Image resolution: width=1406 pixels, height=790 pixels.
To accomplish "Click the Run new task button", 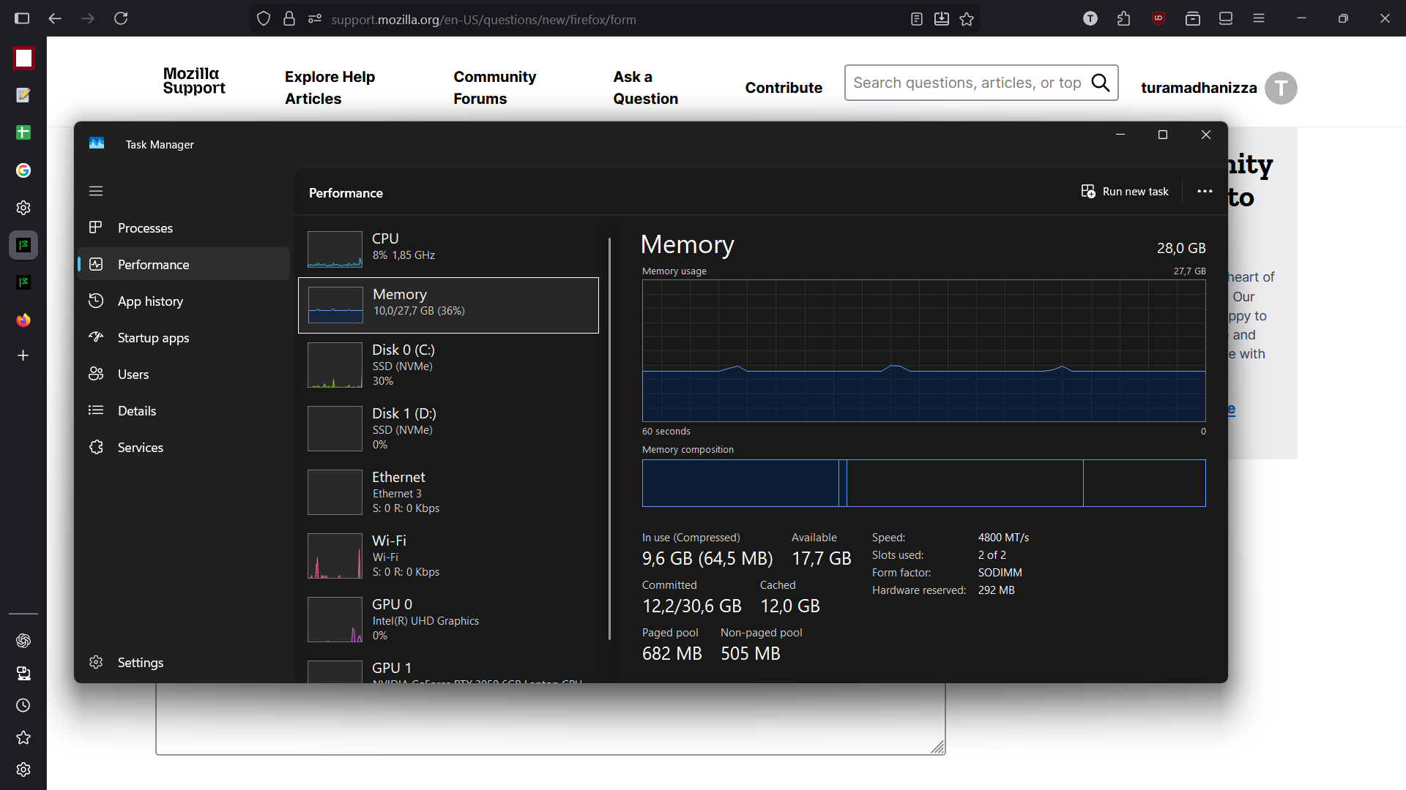I will [x=1125, y=192].
